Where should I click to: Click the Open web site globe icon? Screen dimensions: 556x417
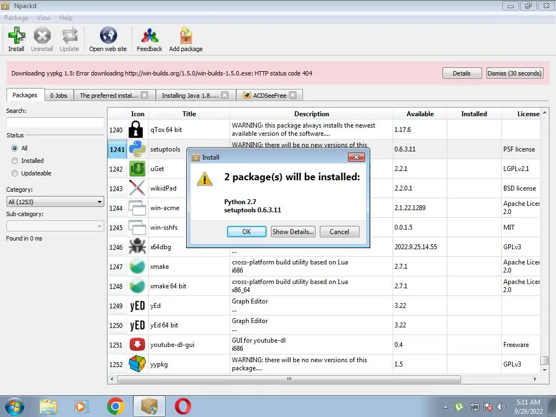pyautogui.click(x=108, y=35)
